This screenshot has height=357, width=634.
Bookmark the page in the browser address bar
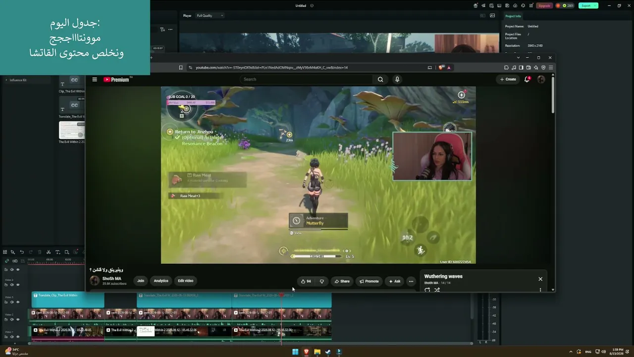tap(181, 67)
